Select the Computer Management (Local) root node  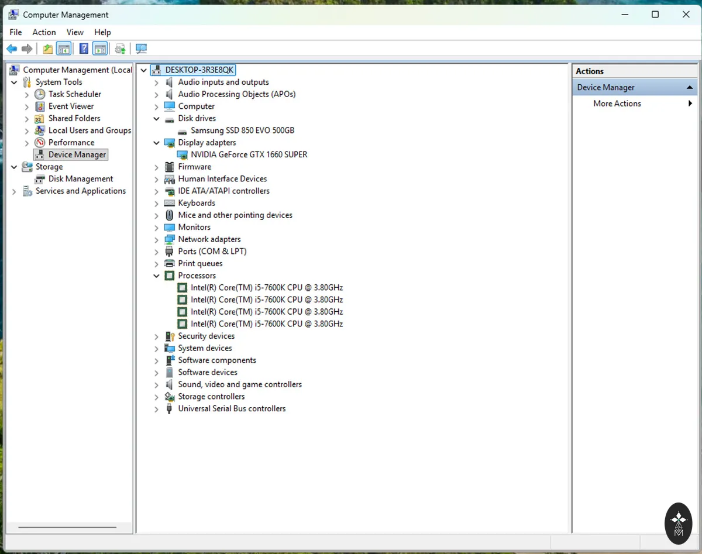coord(77,70)
